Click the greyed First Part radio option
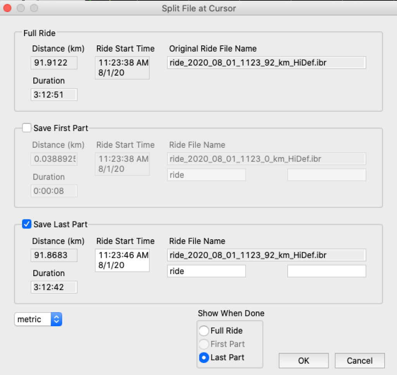 pyautogui.click(x=204, y=344)
